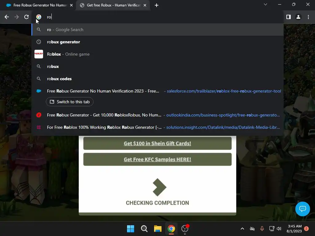Close the Get free Robux tab
The width and height of the screenshot is (315, 236).
[x=145, y=6]
